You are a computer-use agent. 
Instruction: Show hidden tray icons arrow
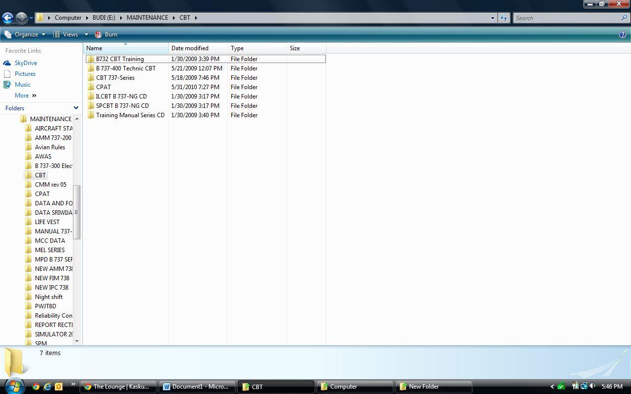point(552,387)
